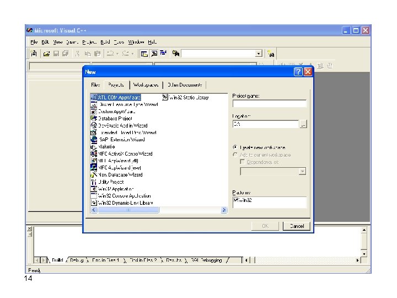The width and height of the screenshot is (397, 298).
Task: Select Win32 Console Application list item
Action: (121, 196)
